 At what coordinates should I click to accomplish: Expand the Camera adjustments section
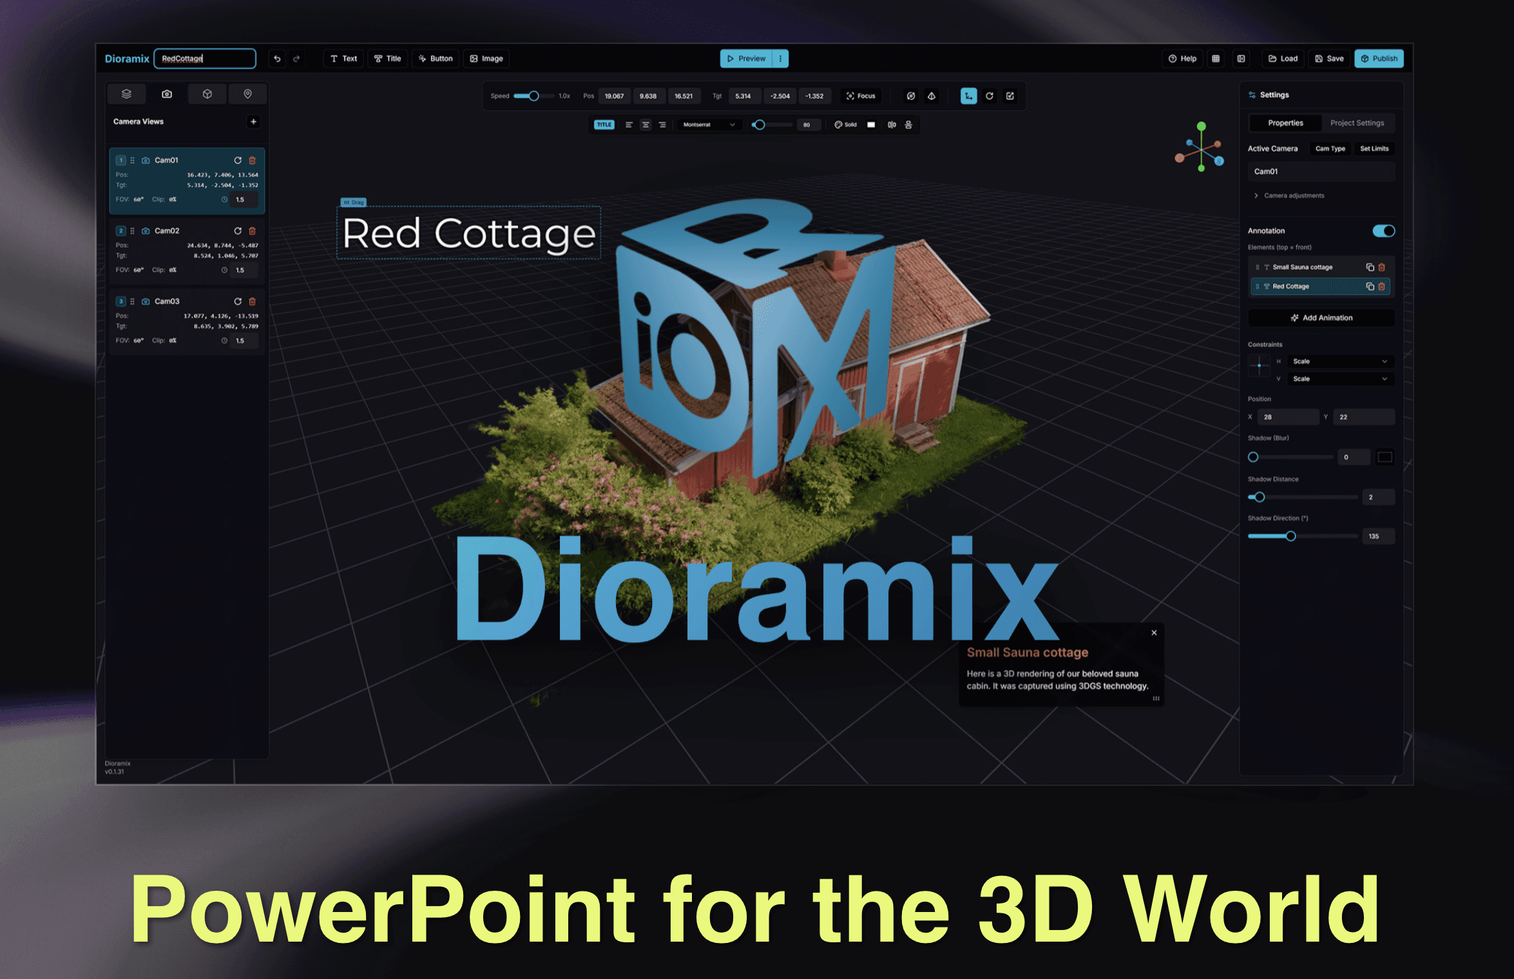point(1289,196)
